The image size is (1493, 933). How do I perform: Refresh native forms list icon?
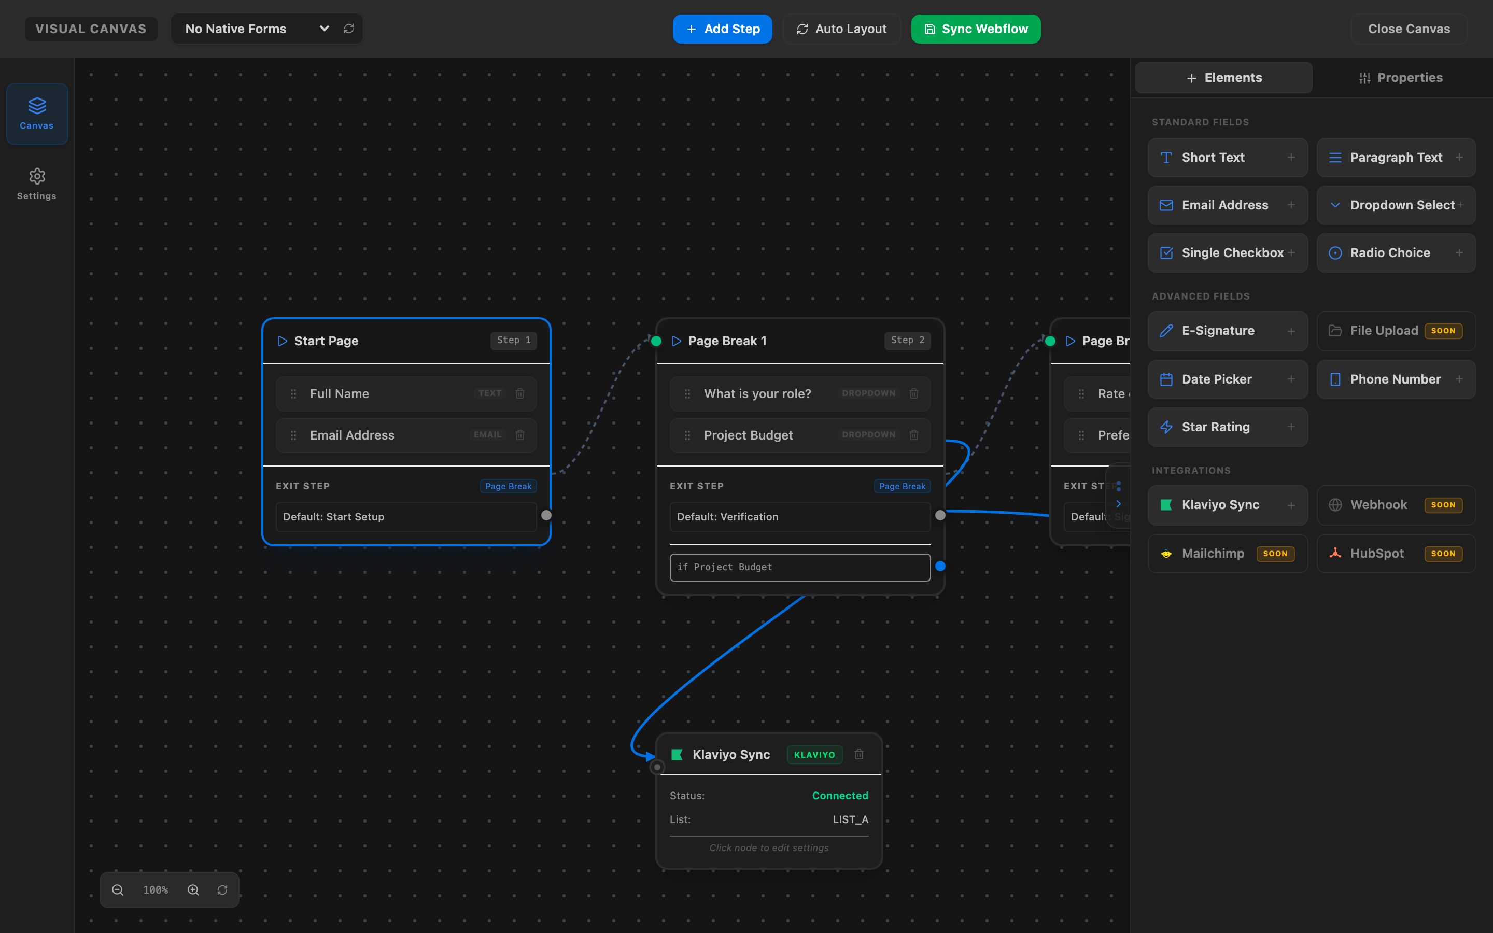tap(348, 29)
